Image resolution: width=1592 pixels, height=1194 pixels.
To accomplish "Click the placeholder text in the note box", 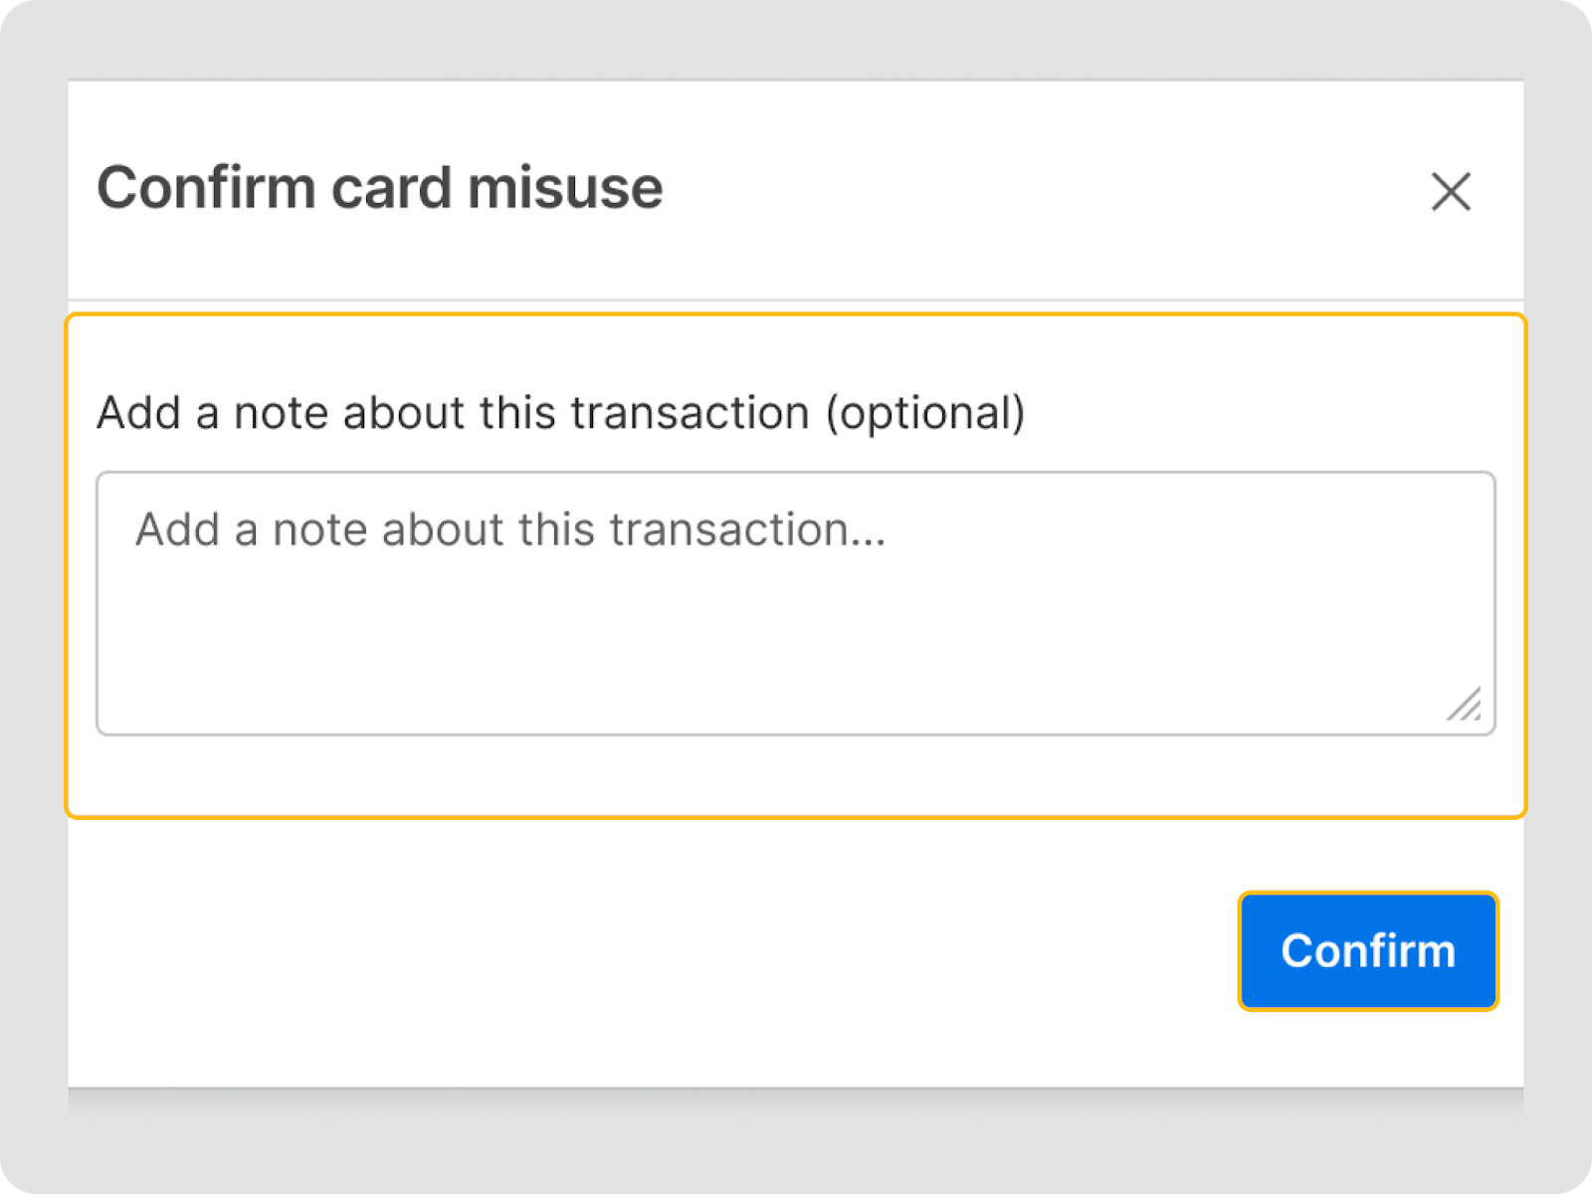I will tap(509, 529).
